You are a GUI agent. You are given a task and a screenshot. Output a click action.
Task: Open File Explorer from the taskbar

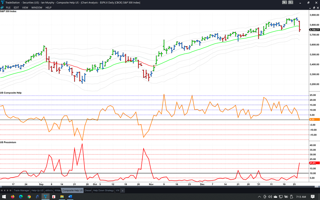(x=62, y=197)
